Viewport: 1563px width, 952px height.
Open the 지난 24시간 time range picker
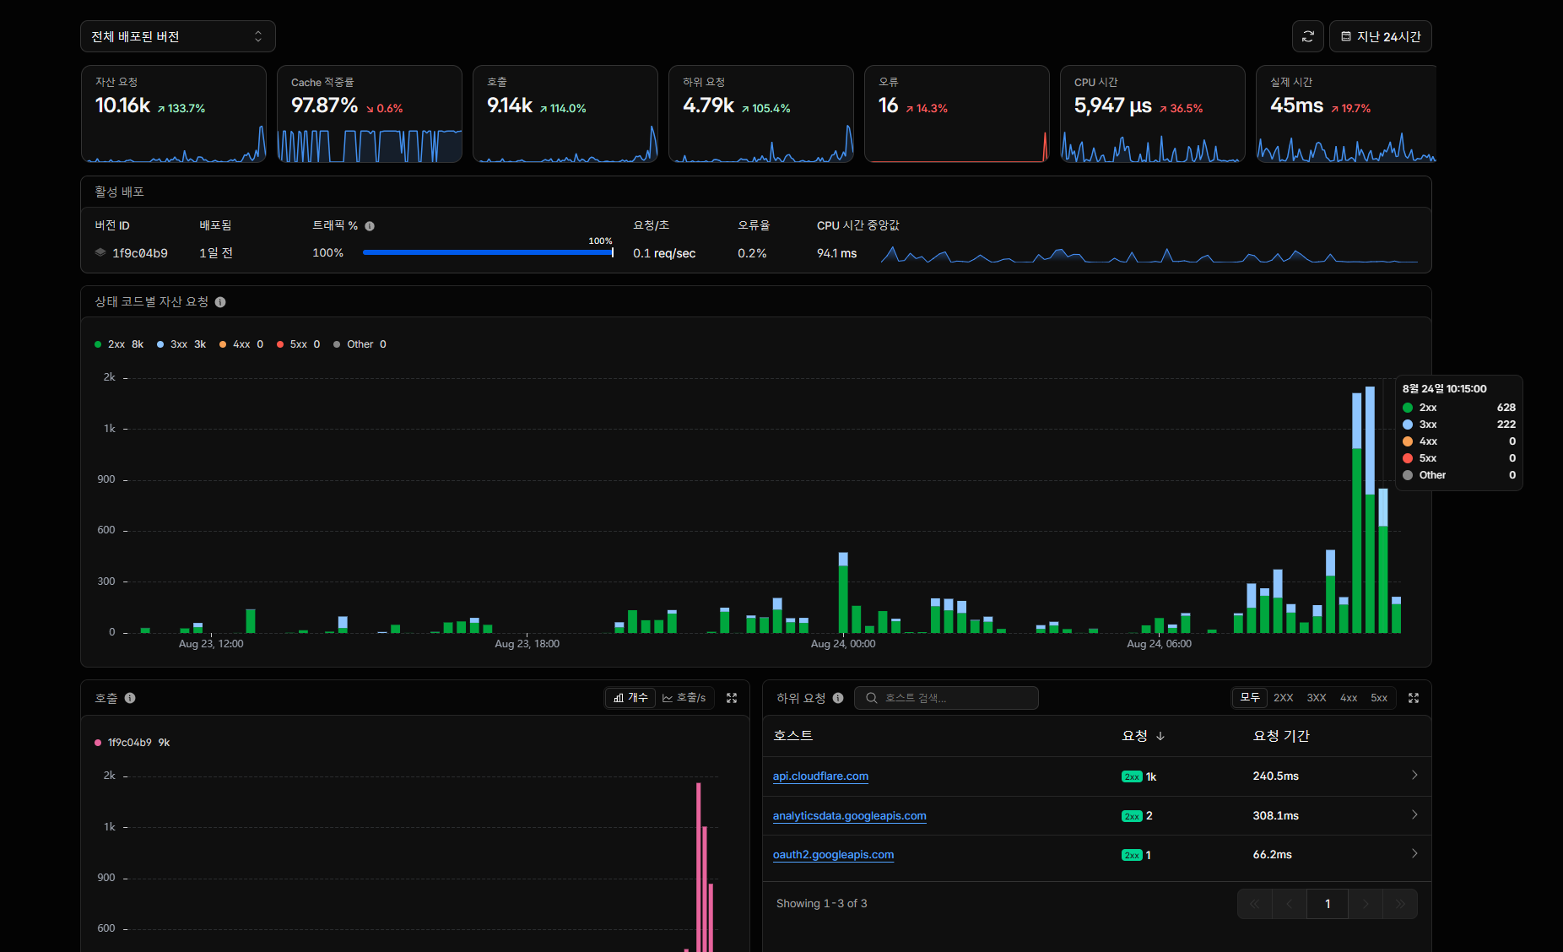click(1380, 36)
